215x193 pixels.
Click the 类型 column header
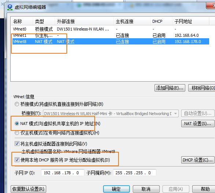click(44, 21)
